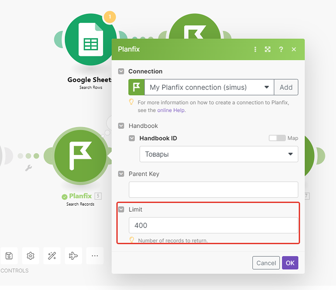This screenshot has width=336, height=290.
Task: Focus the Parent Key input field
Action: point(213,190)
